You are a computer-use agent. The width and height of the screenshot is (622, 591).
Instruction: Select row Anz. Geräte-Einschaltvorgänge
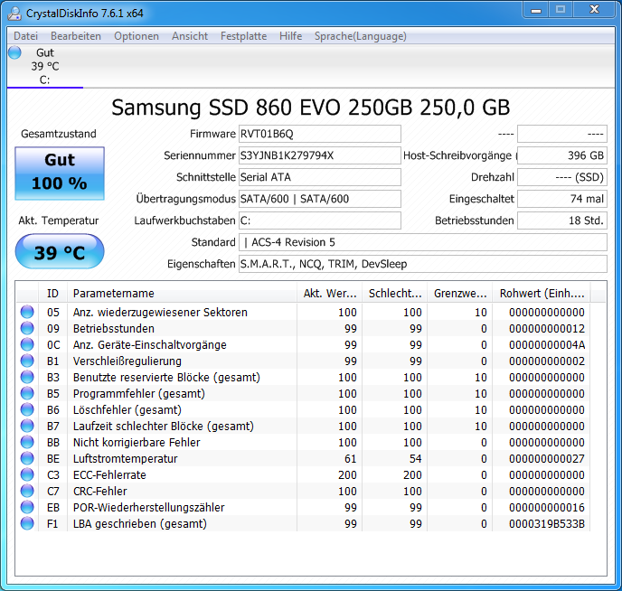click(303, 345)
